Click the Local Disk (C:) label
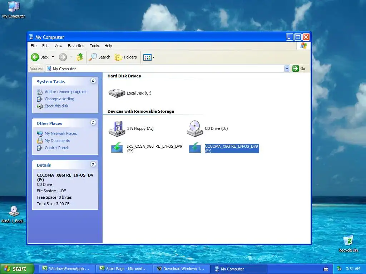The image size is (366, 274). coord(139,93)
